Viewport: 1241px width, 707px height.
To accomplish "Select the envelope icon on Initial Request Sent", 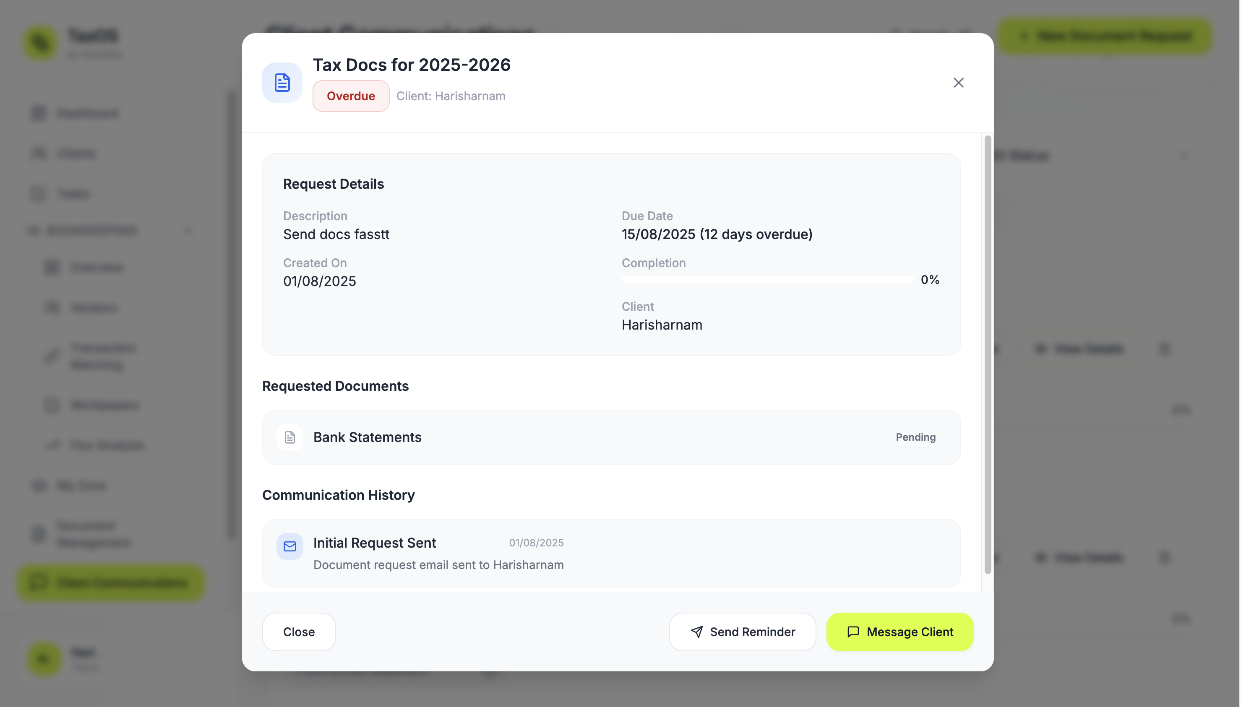I will tap(289, 546).
